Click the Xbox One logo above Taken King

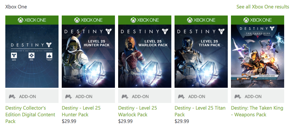click(x=258, y=20)
